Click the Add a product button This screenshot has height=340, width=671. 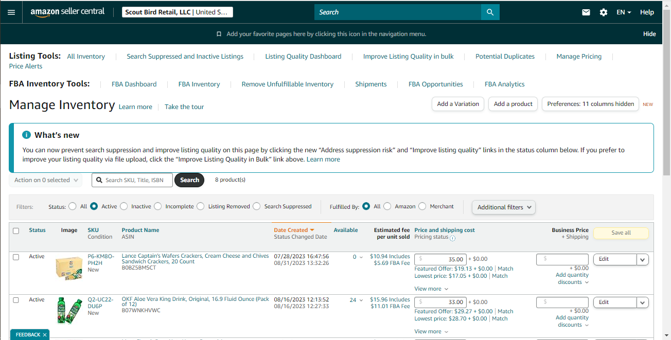coord(513,104)
